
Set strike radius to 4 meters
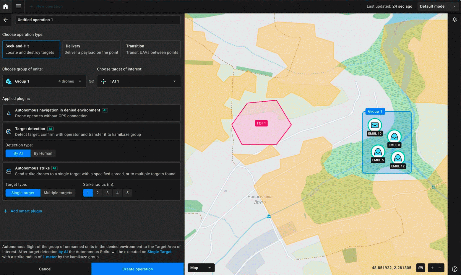coord(117,193)
